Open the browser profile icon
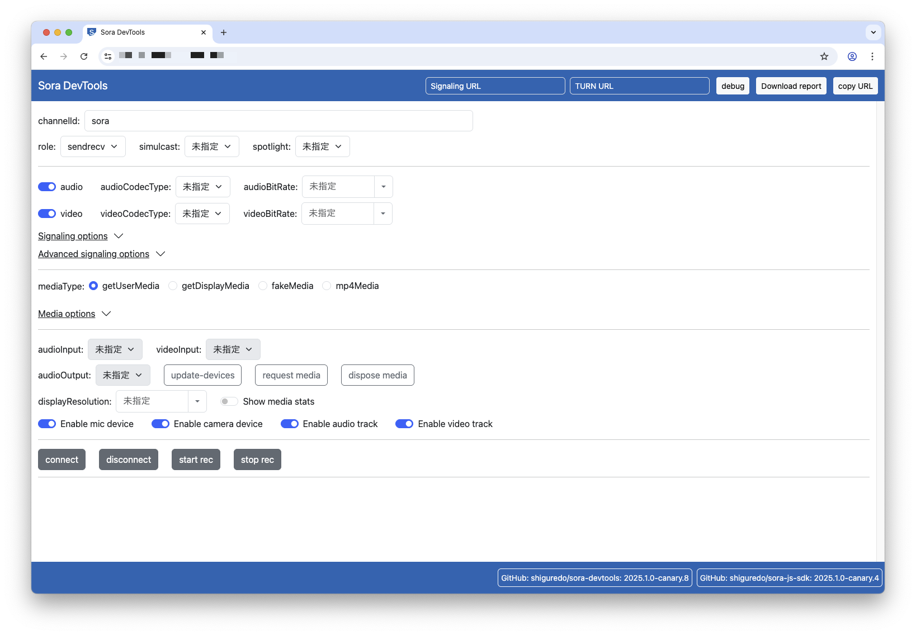The width and height of the screenshot is (916, 635). [x=852, y=56]
